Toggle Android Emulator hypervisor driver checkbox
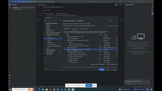The image size is (162, 91). pyautogui.click(x=68, y=50)
